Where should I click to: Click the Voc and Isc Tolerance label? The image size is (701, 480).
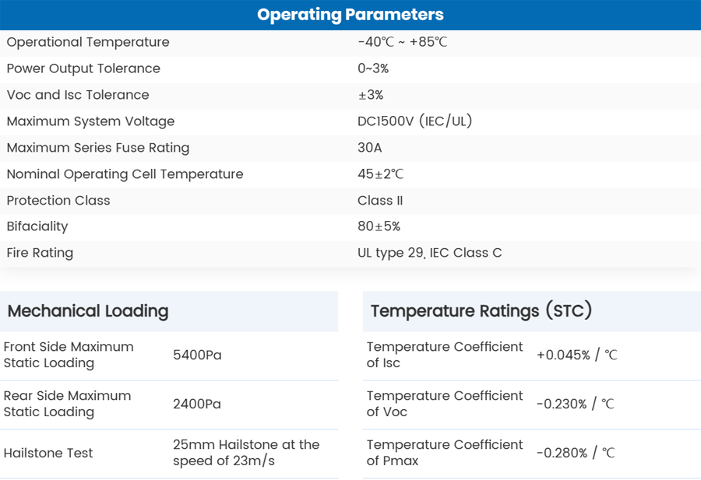pos(78,95)
